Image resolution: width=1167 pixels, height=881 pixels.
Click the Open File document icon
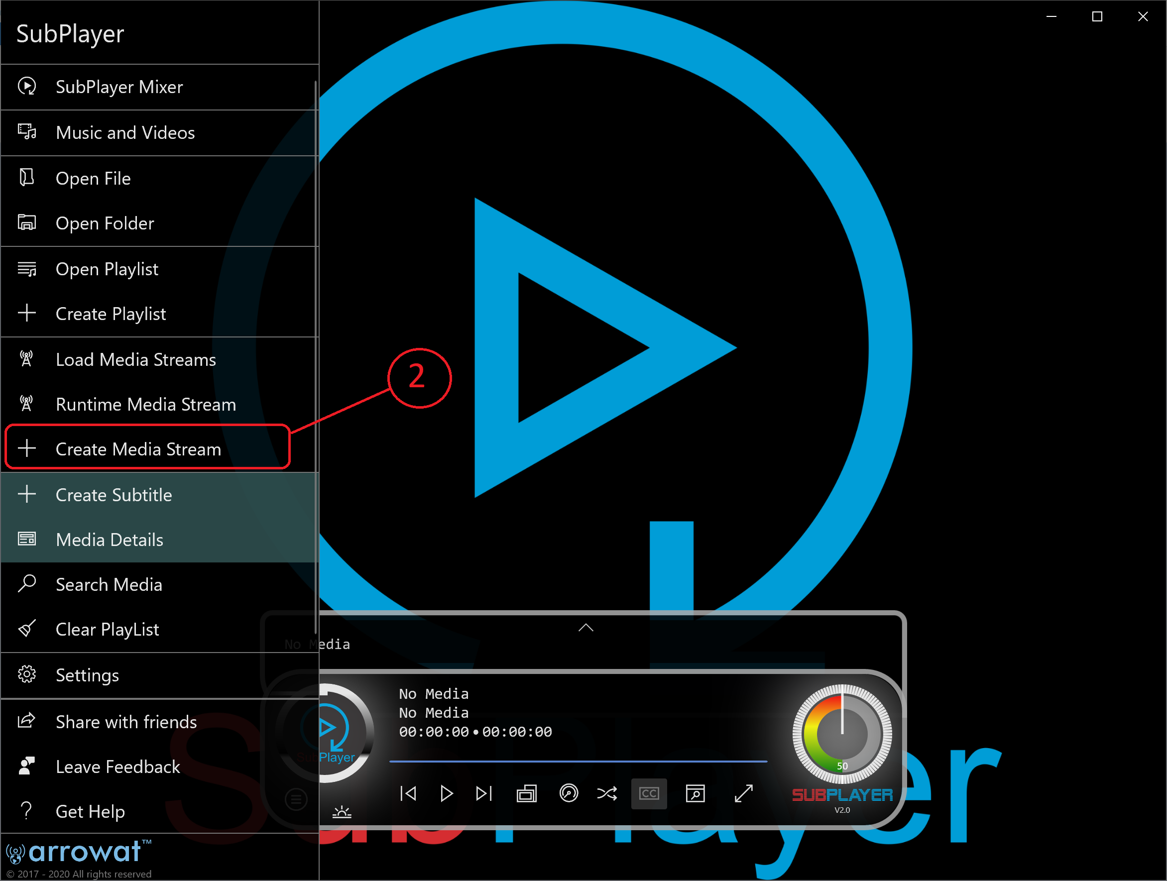[27, 178]
